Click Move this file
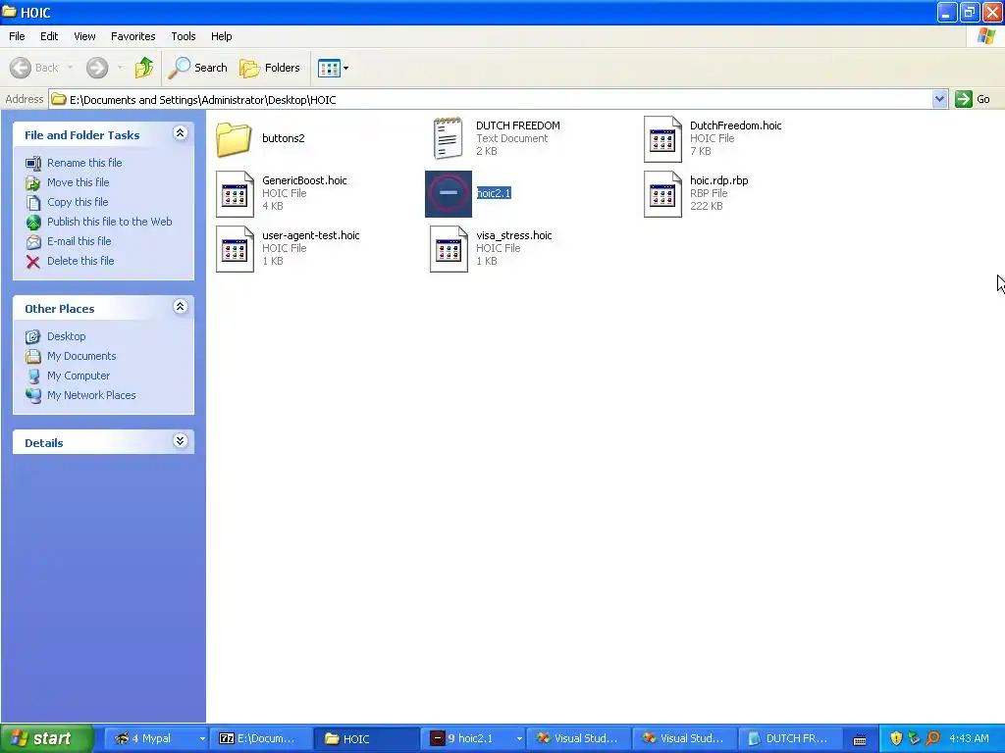The width and height of the screenshot is (1005, 753). click(x=79, y=182)
